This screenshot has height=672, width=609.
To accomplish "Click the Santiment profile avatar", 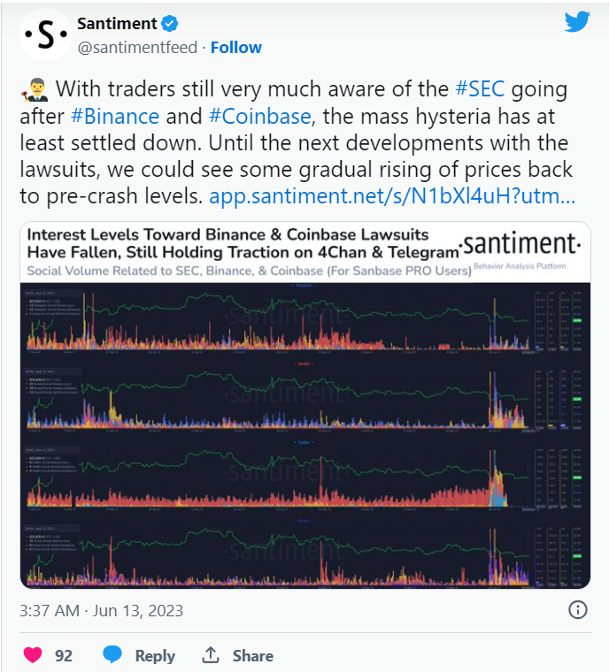I will click(44, 34).
